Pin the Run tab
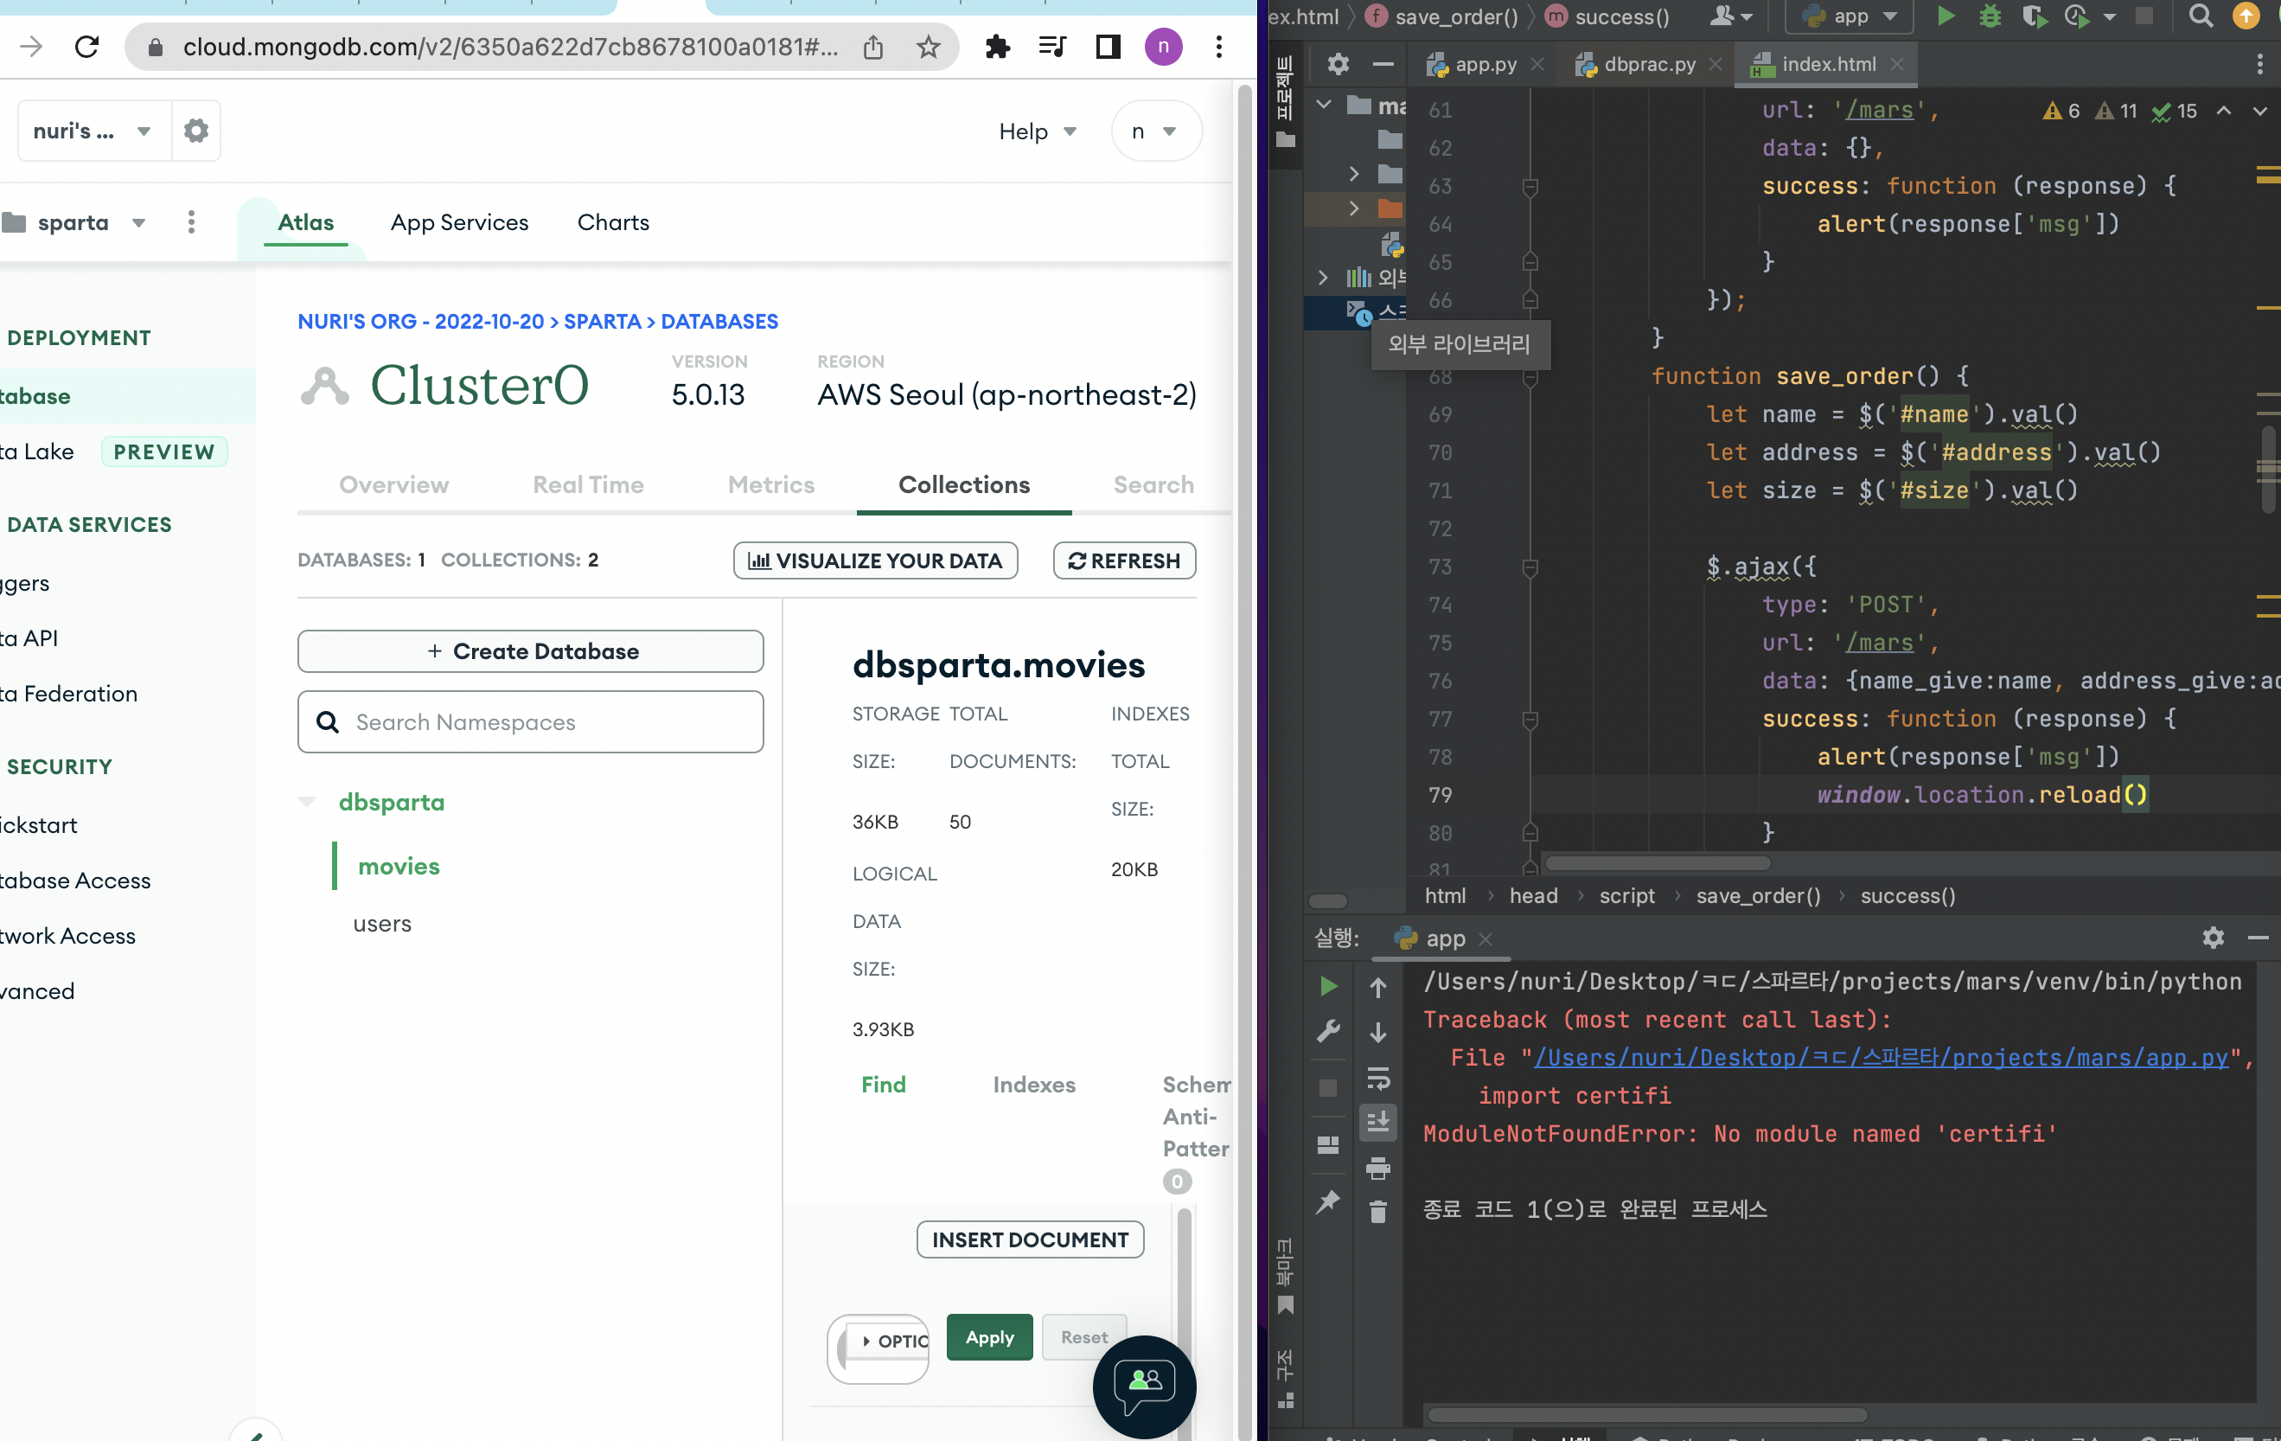Viewport: 2281px width, 1441px height. click(x=1328, y=1202)
